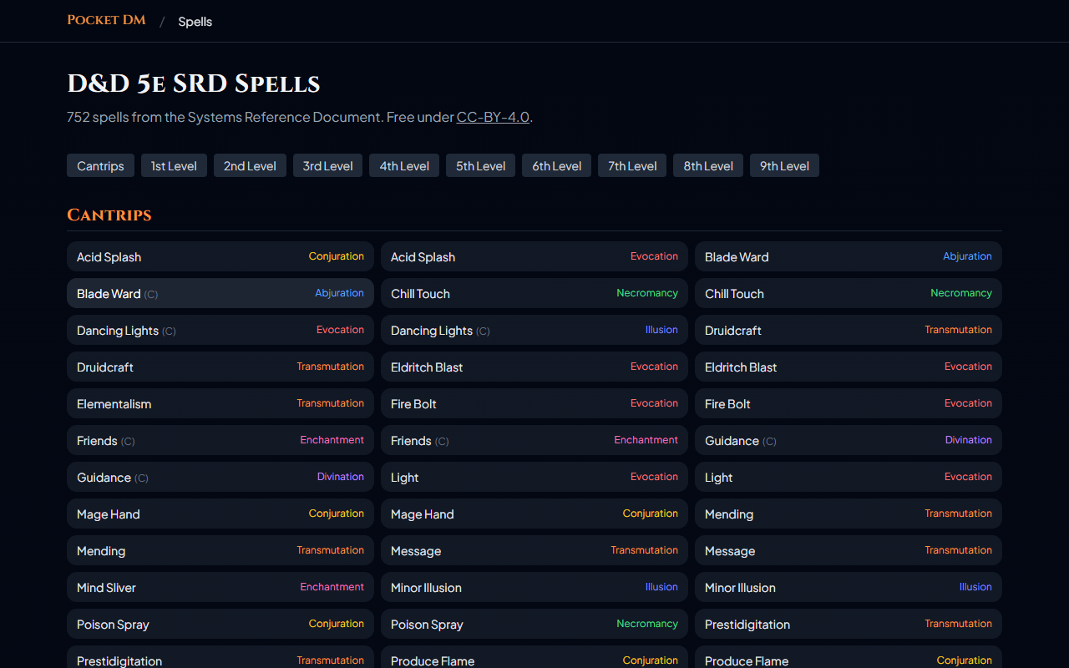Open the highlighted Blade Ward concentration spell

coord(220,293)
